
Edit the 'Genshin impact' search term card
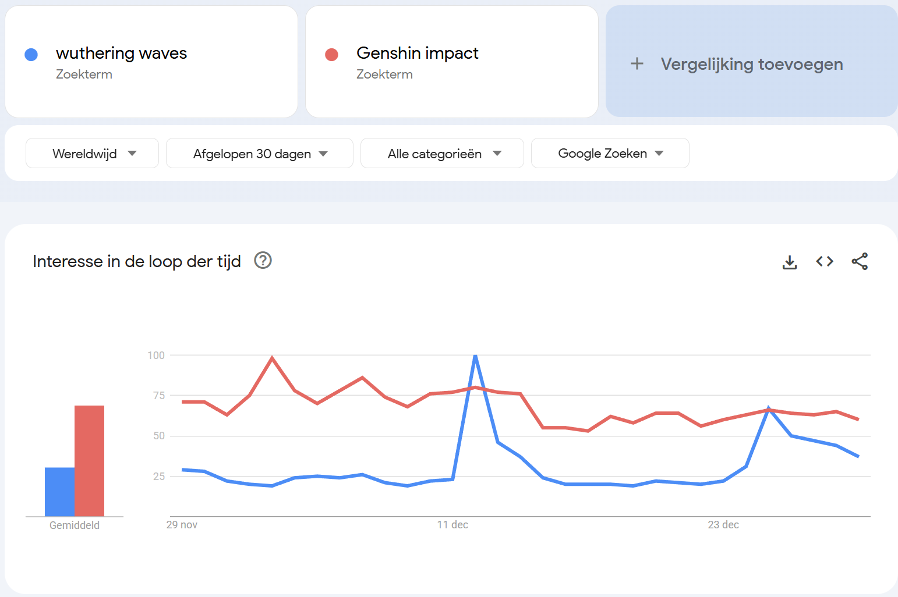(x=452, y=62)
